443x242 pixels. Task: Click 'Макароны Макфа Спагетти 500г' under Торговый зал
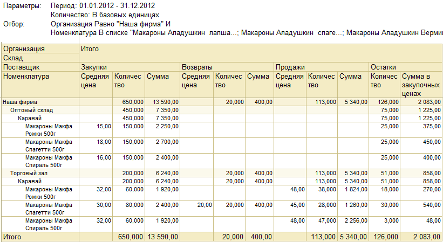[49, 209]
